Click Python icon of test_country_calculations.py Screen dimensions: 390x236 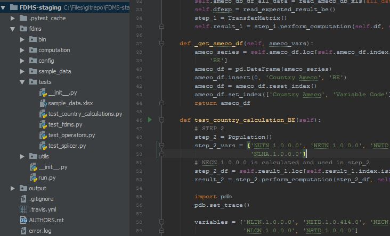click(43, 114)
